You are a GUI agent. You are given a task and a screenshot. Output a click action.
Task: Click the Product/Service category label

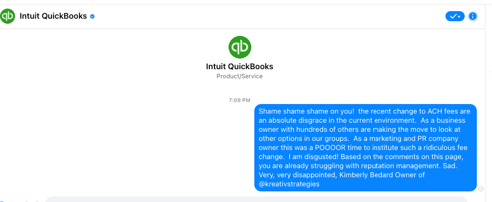click(240, 76)
